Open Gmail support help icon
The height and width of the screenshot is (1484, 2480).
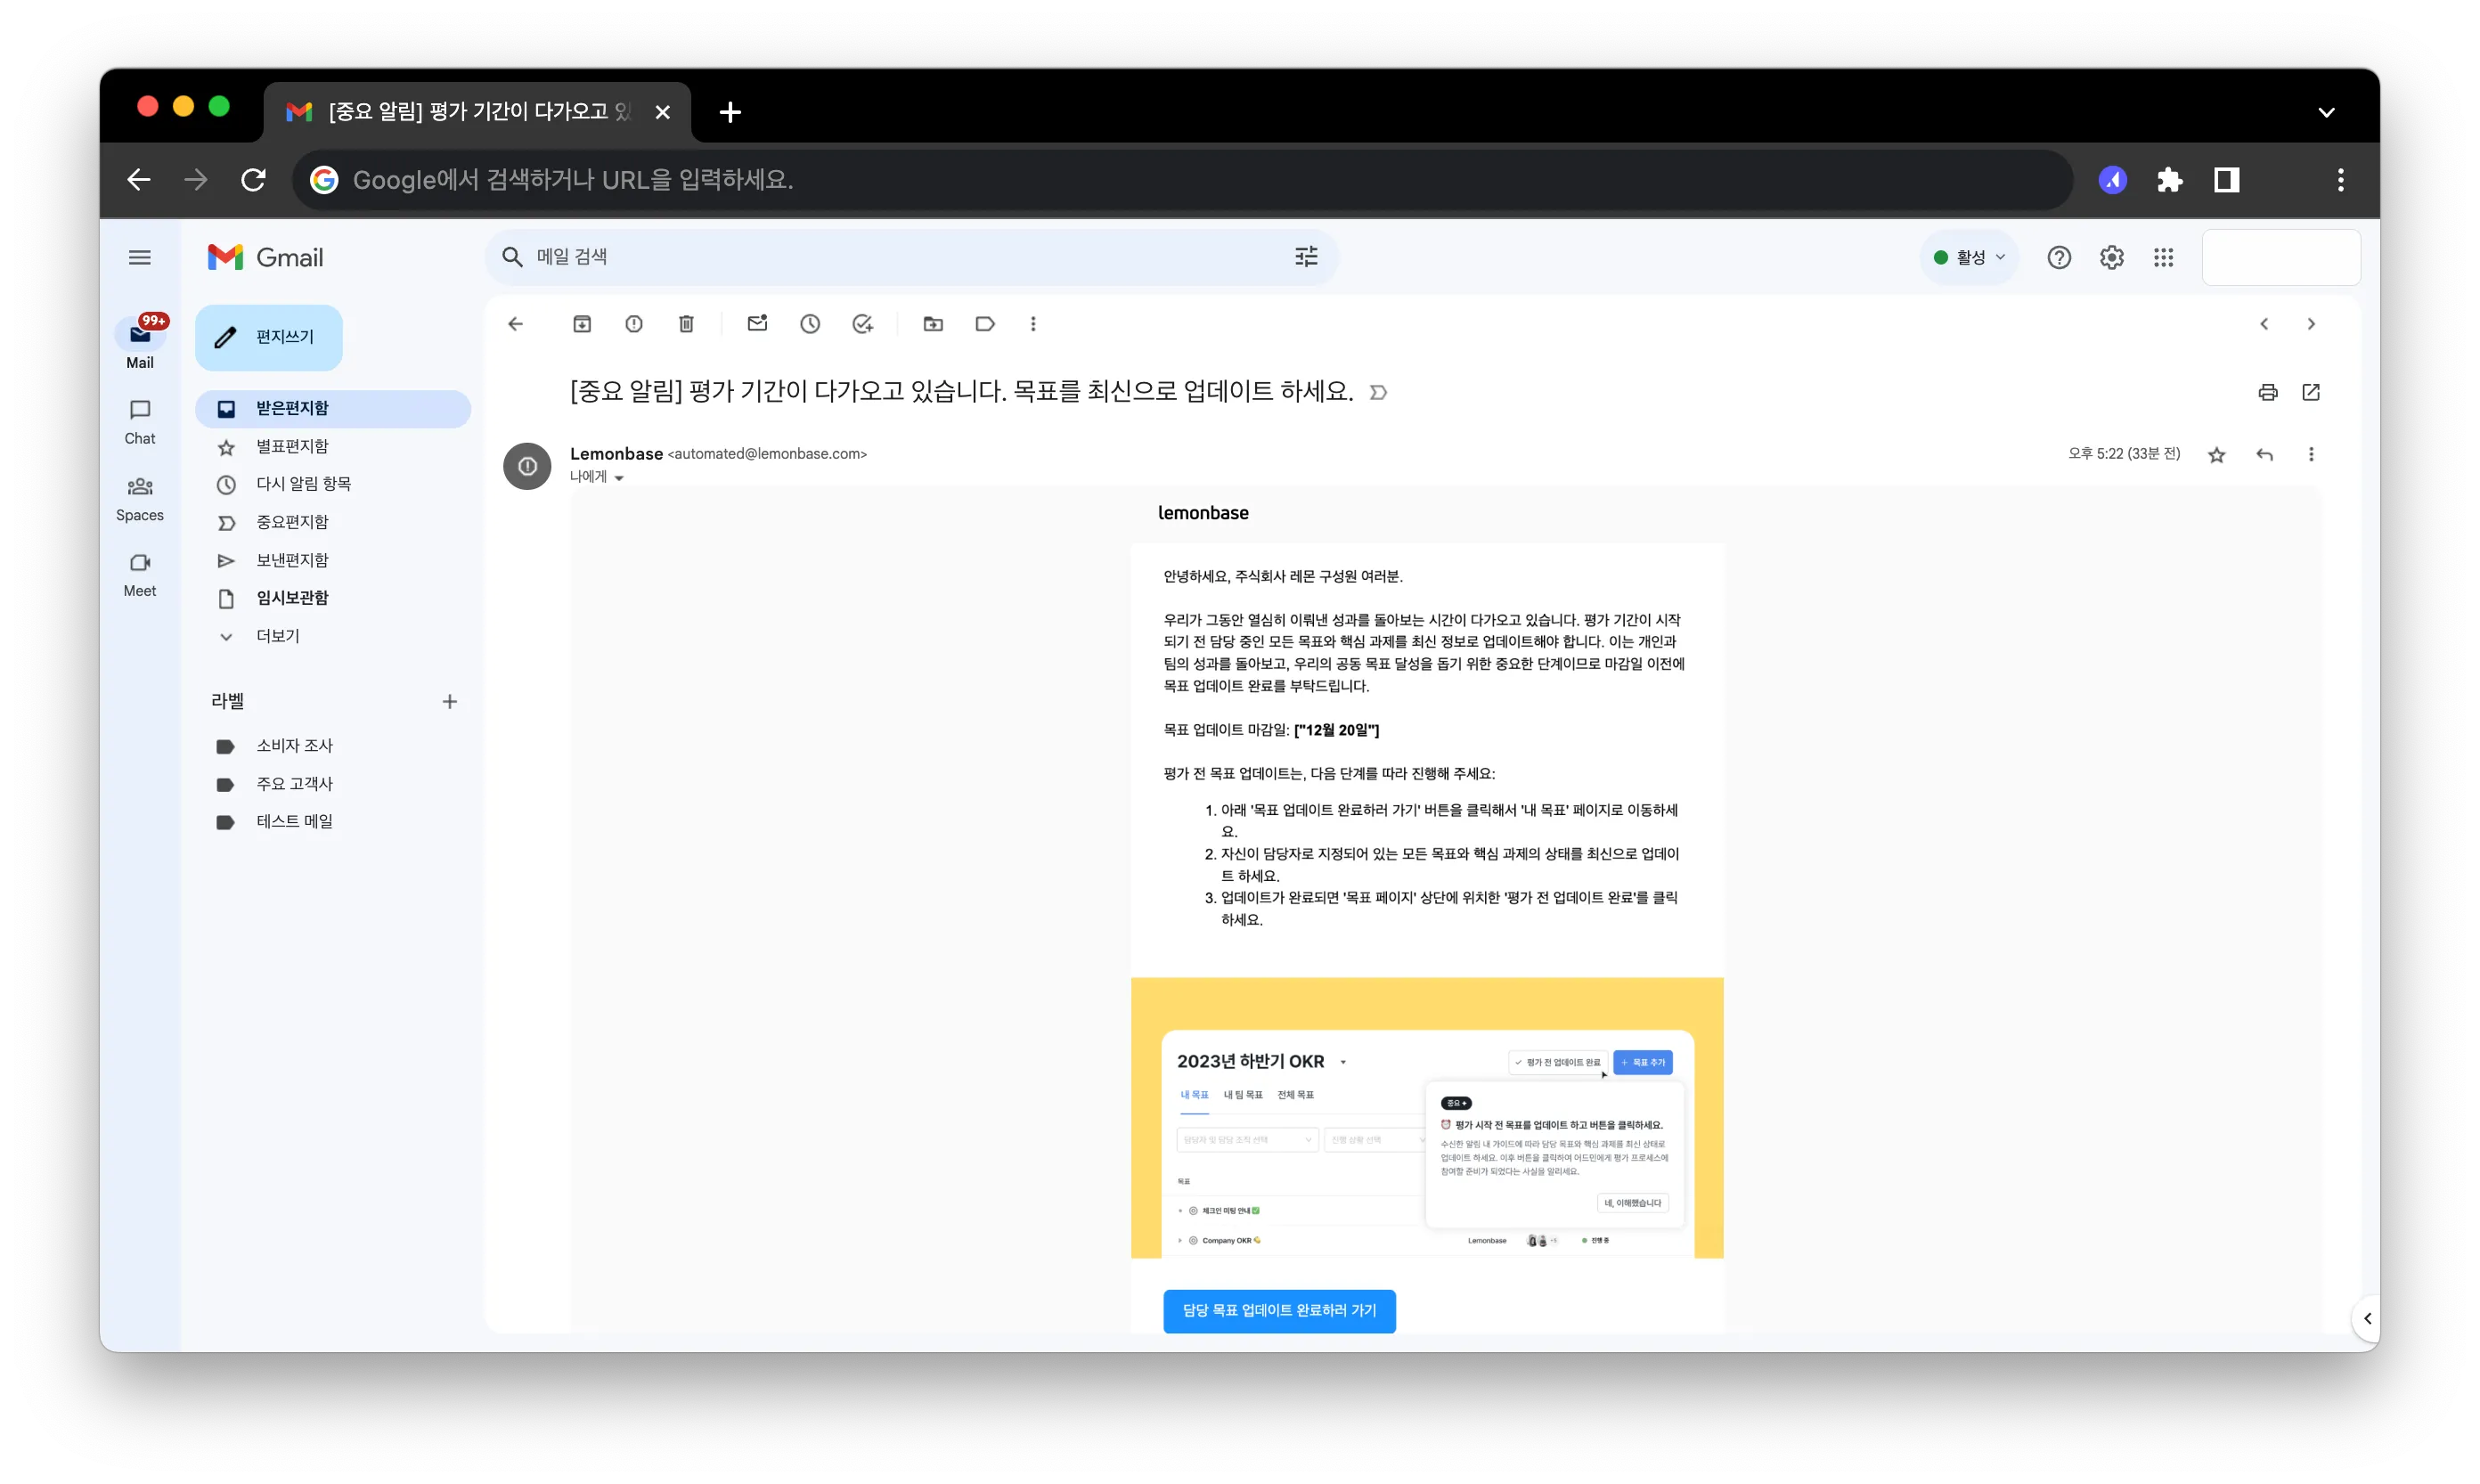[x=2059, y=258]
